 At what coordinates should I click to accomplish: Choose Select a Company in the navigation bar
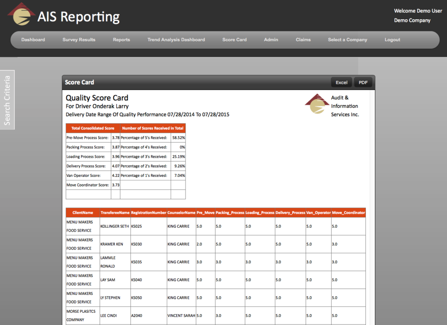click(347, 40)
